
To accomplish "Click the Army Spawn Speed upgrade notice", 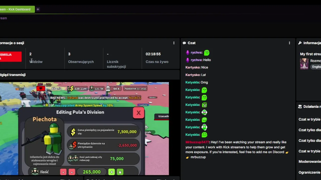I will 84,105.
